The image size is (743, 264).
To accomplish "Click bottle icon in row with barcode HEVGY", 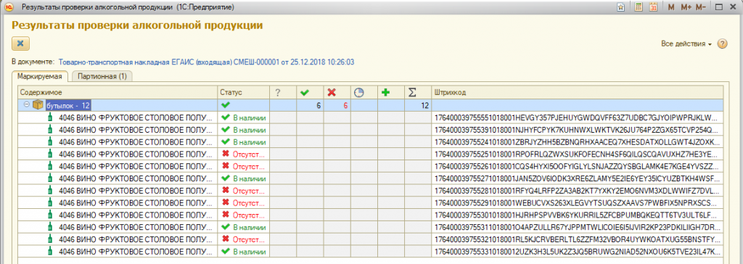I will 50,117.
